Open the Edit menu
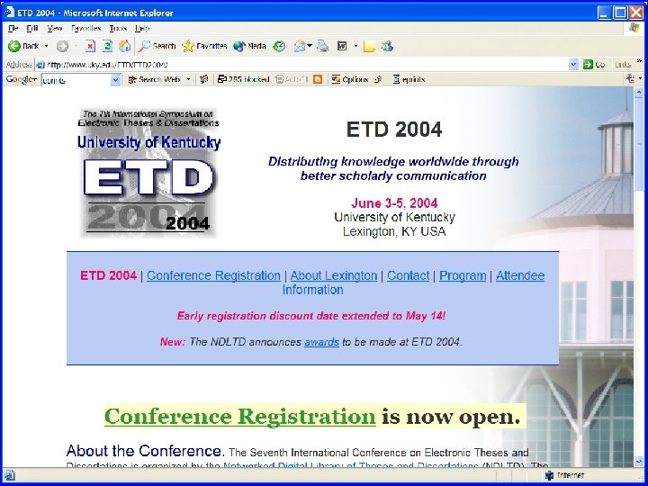 (32, 28)
